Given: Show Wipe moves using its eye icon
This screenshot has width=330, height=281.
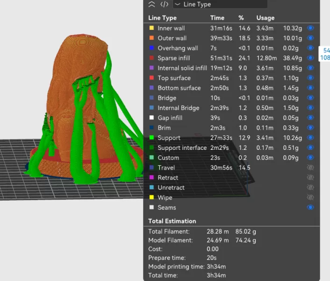Looking at the screenshot, I should (x=310, y=198).
